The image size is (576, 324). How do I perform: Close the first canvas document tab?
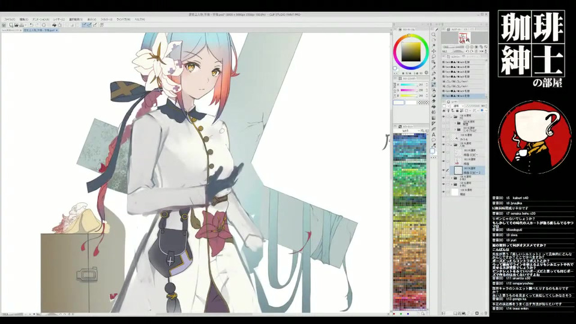point(20,30)
